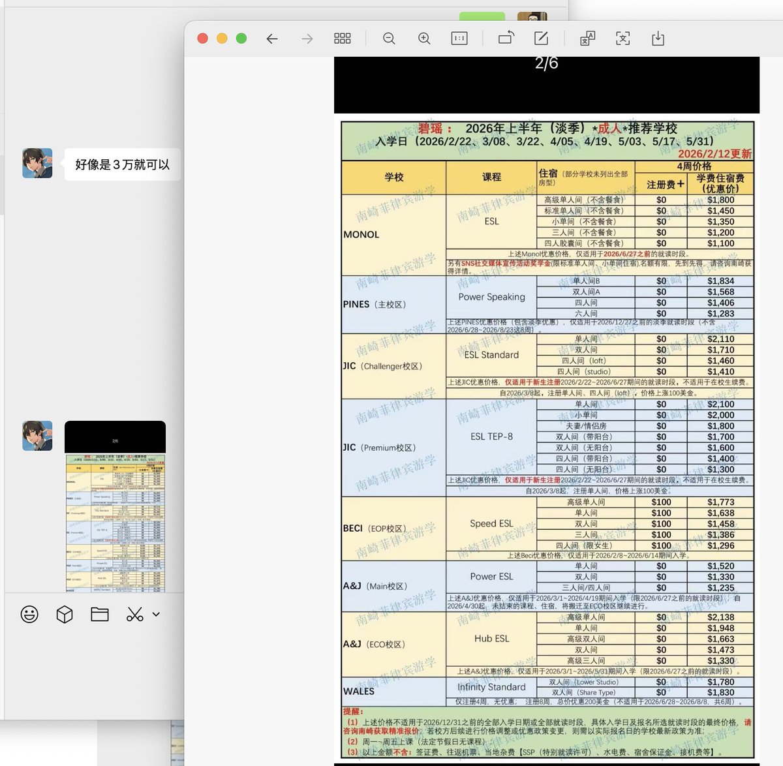Go back to previous image in viewer
This screenshot has width=783, height=766.
(272, 39)
